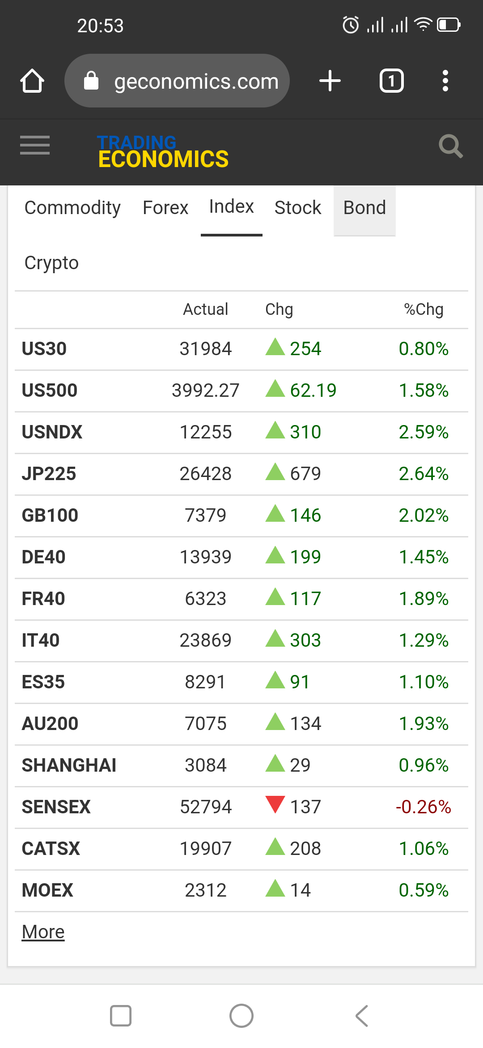The width and height of the screenshot is (483, 1048).
Task: Tap the Trading Economics logo
Action: click(x=163, y=152)
